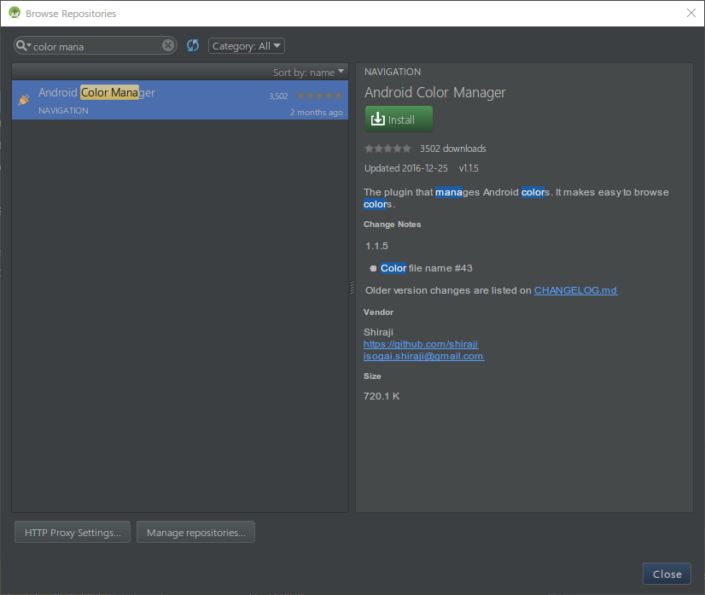
Task: Click the 'NAVIGATION' label atop details panel
Action: point(393,72)
